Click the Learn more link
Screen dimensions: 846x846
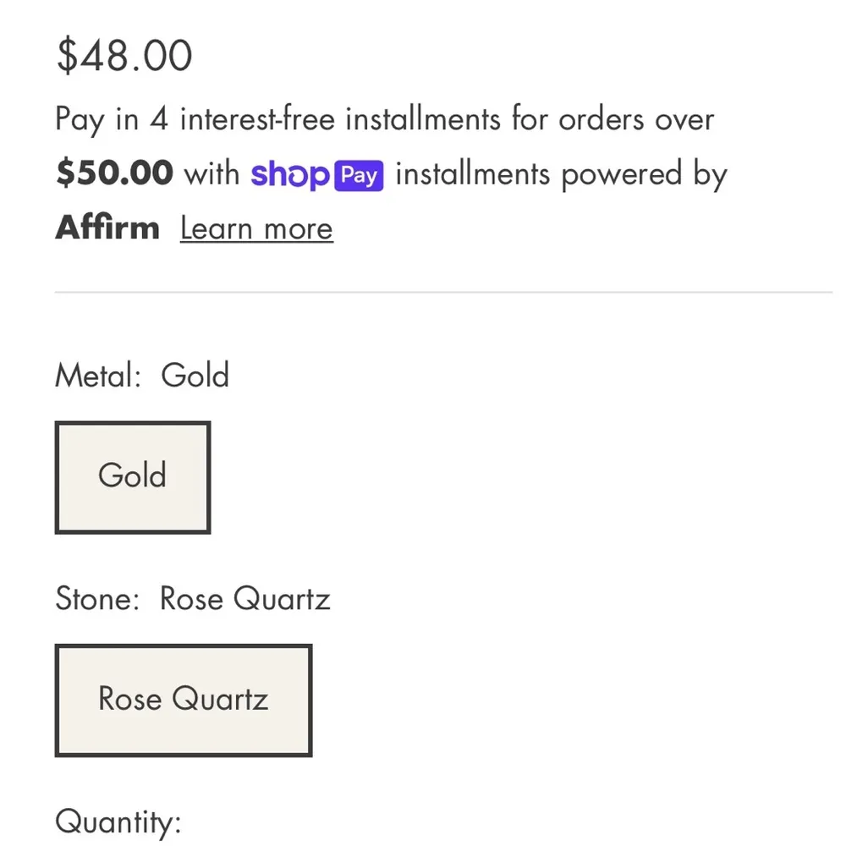(256, 228)
